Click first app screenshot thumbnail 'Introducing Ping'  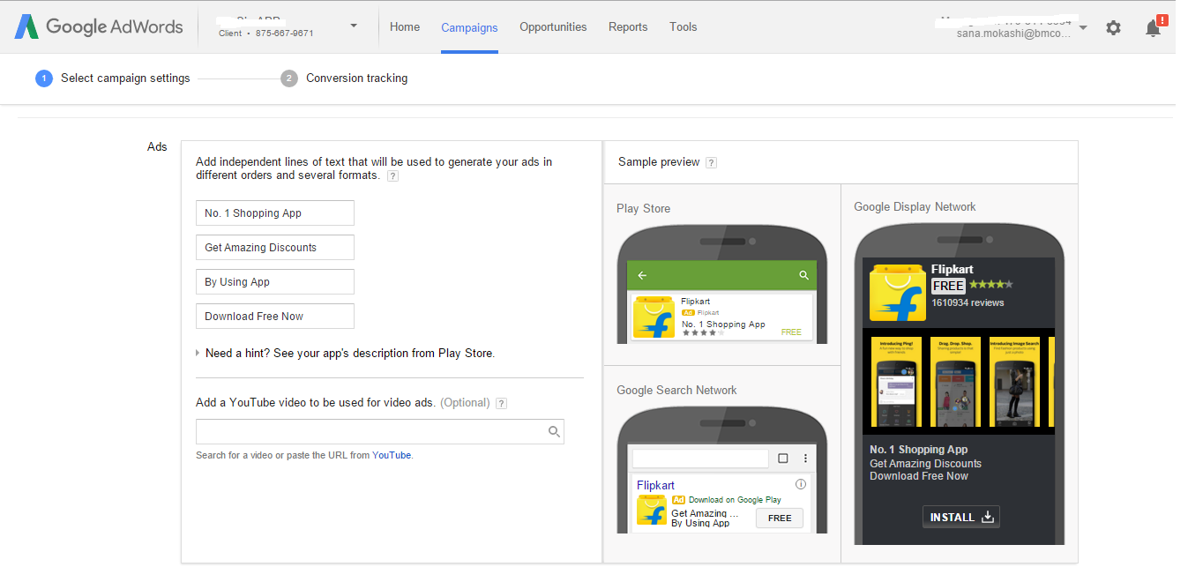pos(896,381)
